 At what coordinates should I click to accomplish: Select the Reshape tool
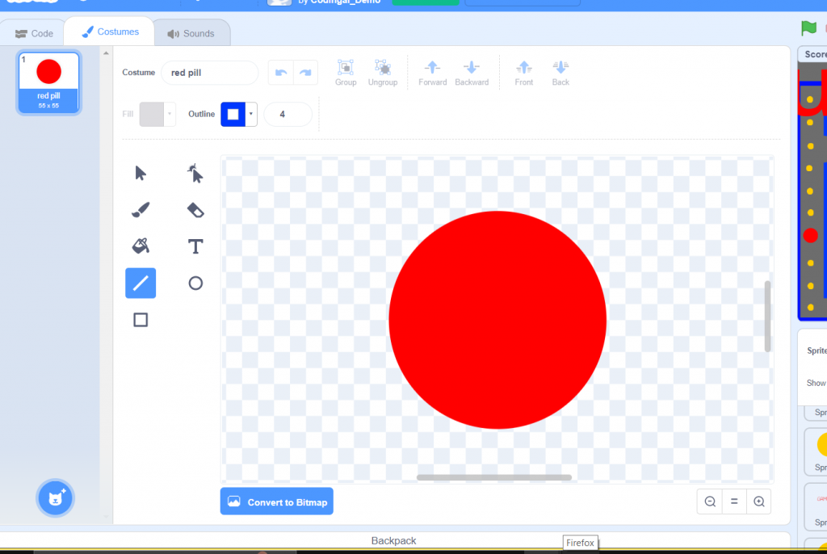tap(195, 173)
